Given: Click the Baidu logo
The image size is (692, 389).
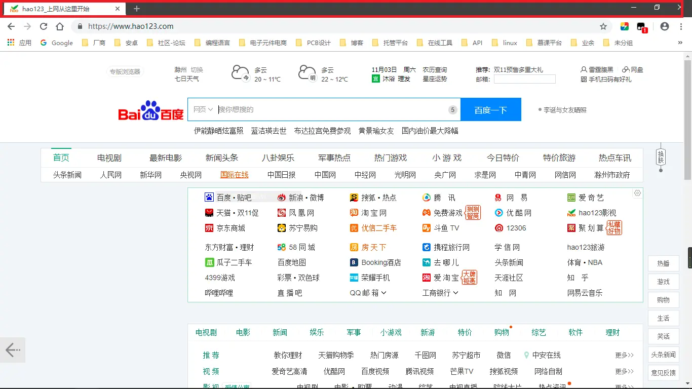Looking at the screenshot, I should (151, 110).
